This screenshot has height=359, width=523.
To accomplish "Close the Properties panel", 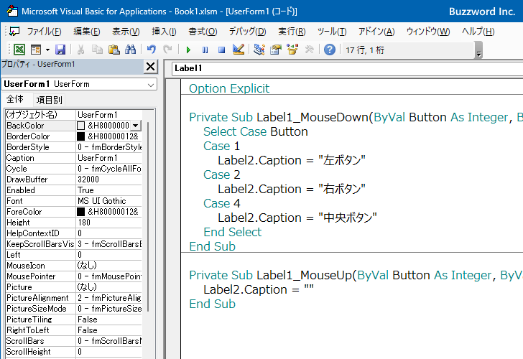I will coord(150,67).
